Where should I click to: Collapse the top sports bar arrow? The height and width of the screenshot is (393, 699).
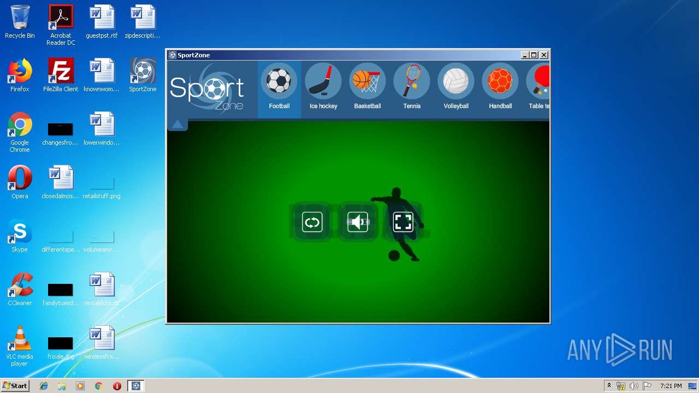177,124
